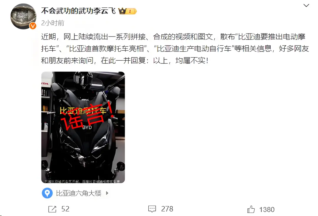Toggle the thumbs-up like icon
Viewport: 318px width, 216px height.
click(251, 209)
